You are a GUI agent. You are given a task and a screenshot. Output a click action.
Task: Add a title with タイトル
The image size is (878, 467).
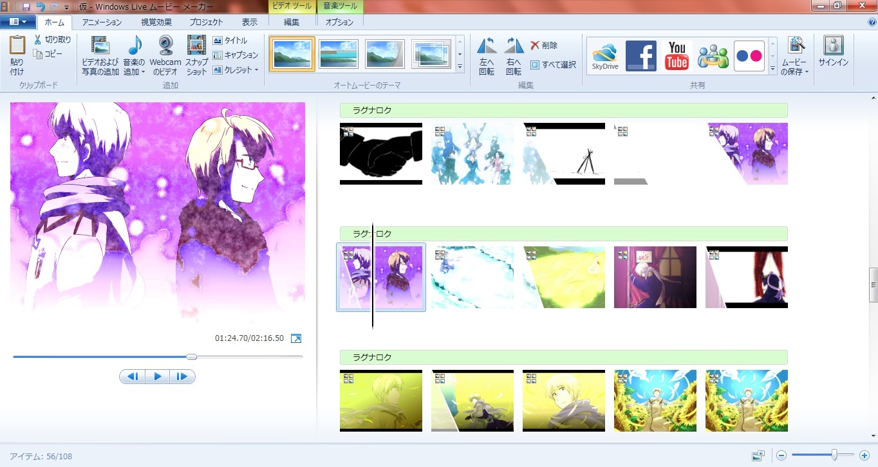click(230, 41)
